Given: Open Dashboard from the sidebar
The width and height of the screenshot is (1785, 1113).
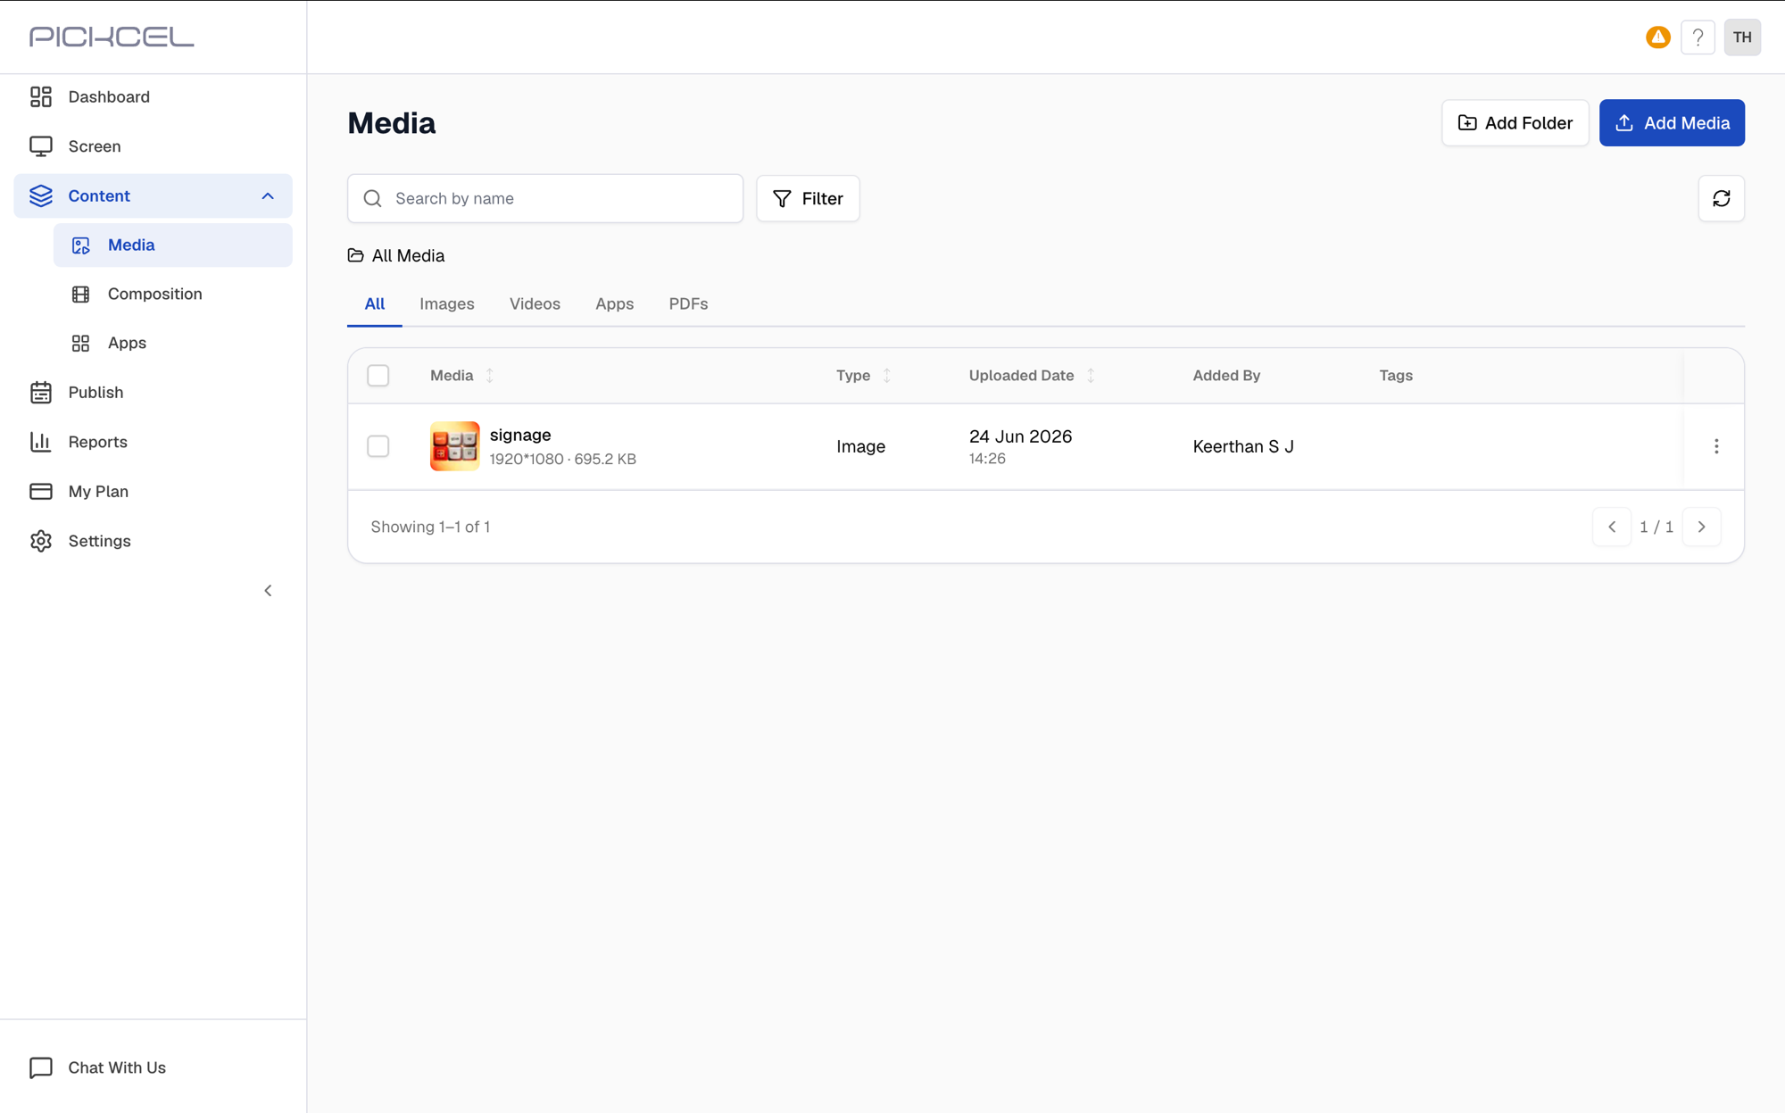Looking at the screenshot, I should (153, 96).
